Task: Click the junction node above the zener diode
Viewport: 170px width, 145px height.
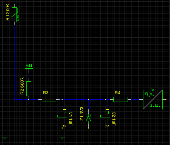Action: click(x=88, y=99)
